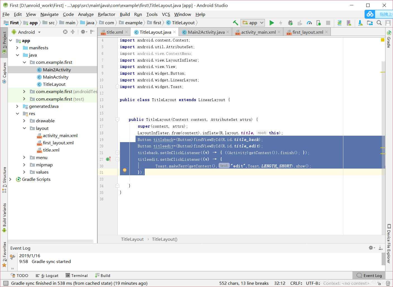
Task: Expand the lambda fold on line 21
Action: [117, 153]
